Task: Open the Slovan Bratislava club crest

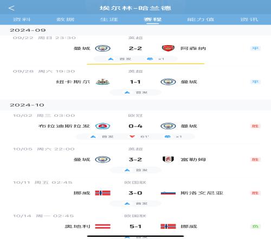Action: click(102, 126)
